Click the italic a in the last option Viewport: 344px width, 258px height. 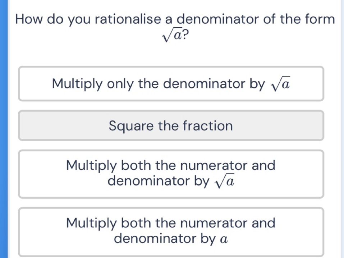[224, 239]
